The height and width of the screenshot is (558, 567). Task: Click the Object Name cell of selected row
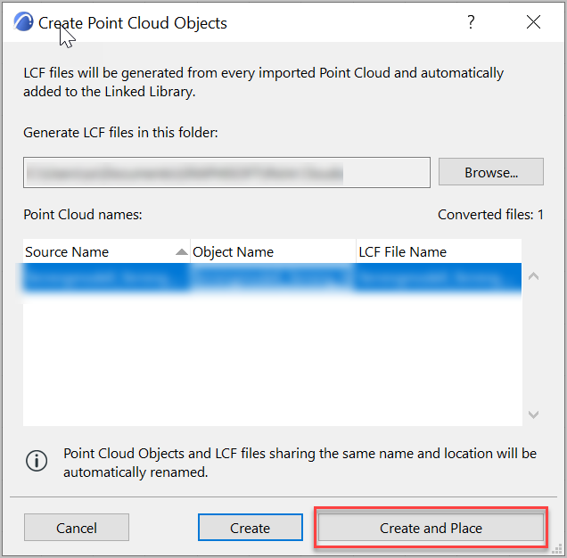click(x=273, y=278)
